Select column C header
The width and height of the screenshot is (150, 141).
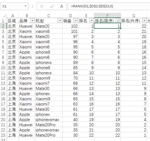click(49, 16)
